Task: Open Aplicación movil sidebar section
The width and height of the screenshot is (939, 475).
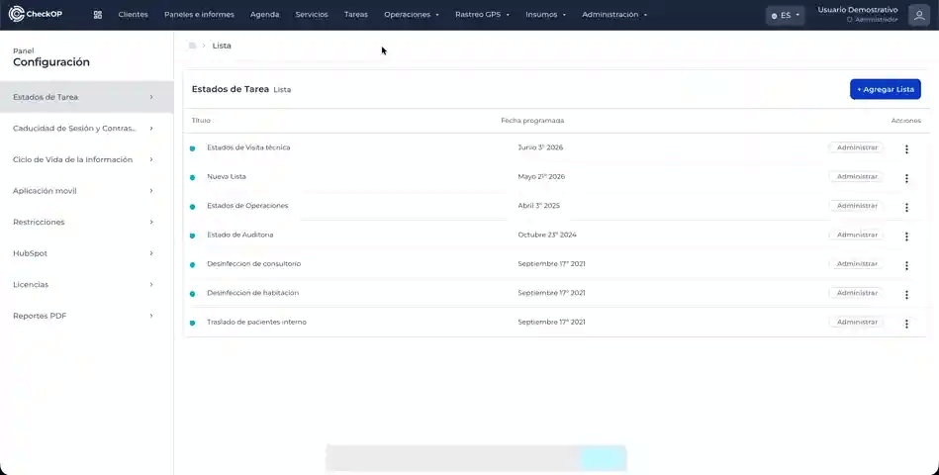Action: click(x=86, y=190)
